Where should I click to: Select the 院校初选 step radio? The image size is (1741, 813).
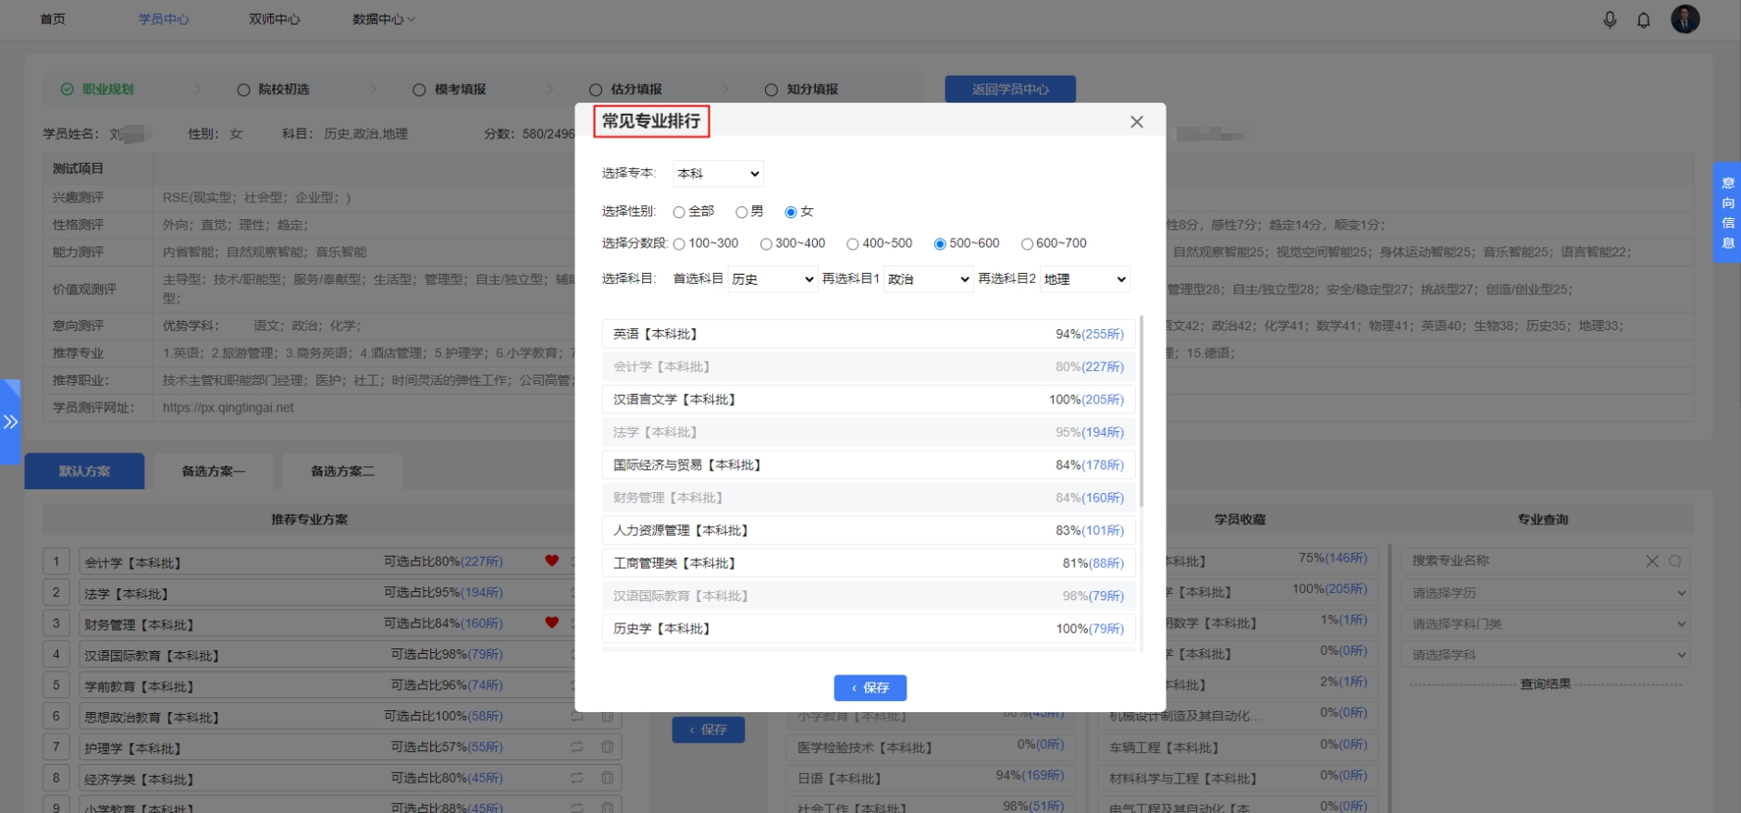click(244, 90)
